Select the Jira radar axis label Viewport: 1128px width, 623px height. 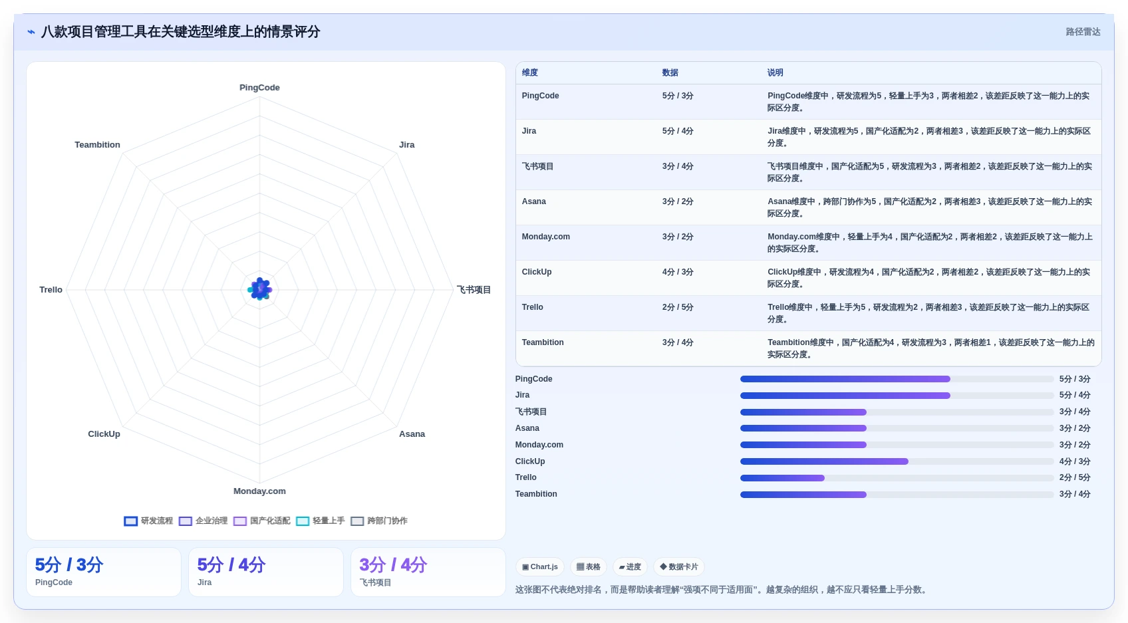[406, 145]
